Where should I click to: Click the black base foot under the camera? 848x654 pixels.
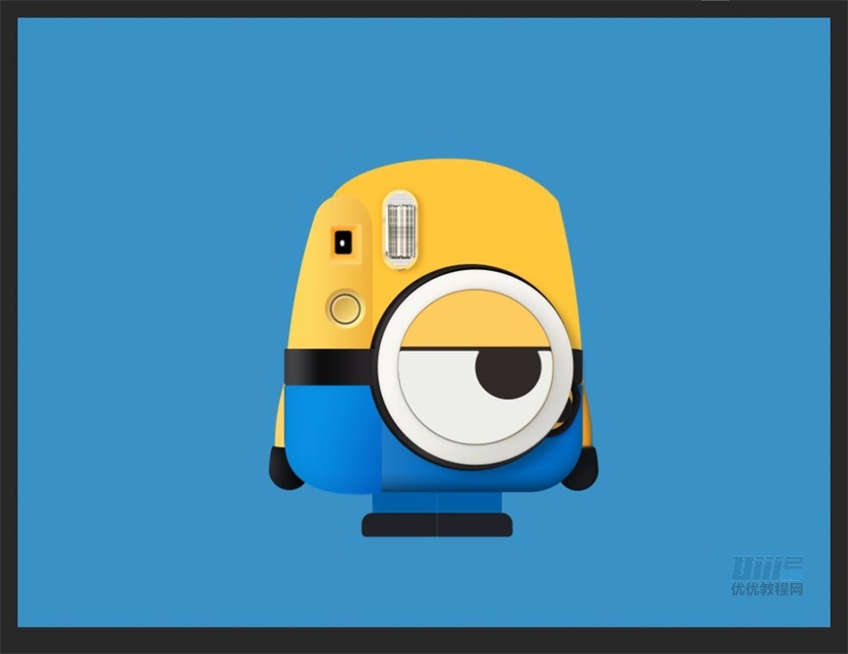click(437, 524)
